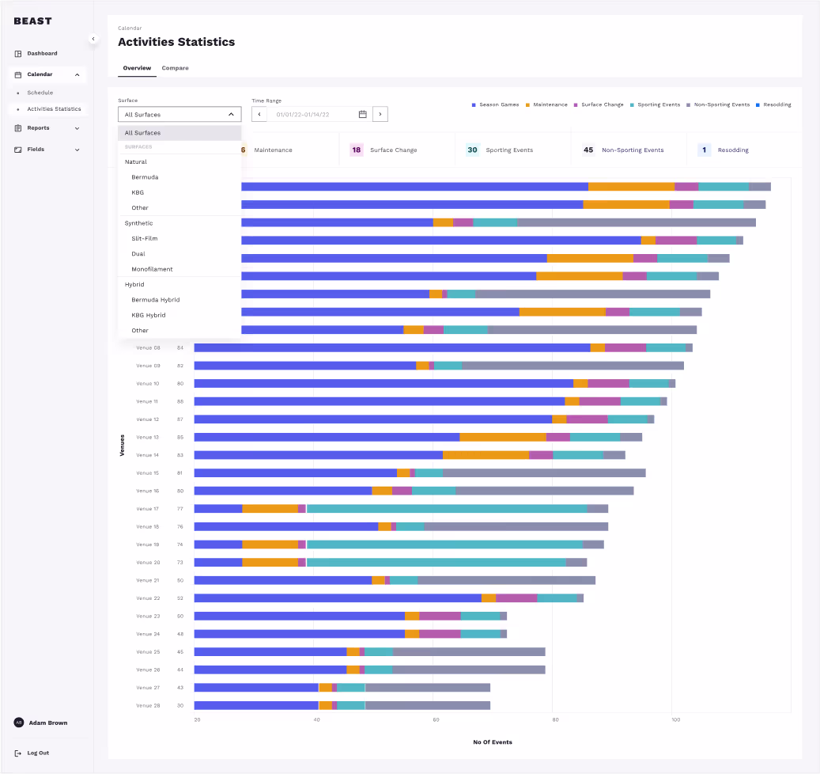The image size is (820, 774).
Task: Click Venue 22 bar in chart
Action: (x=388, y=598)
